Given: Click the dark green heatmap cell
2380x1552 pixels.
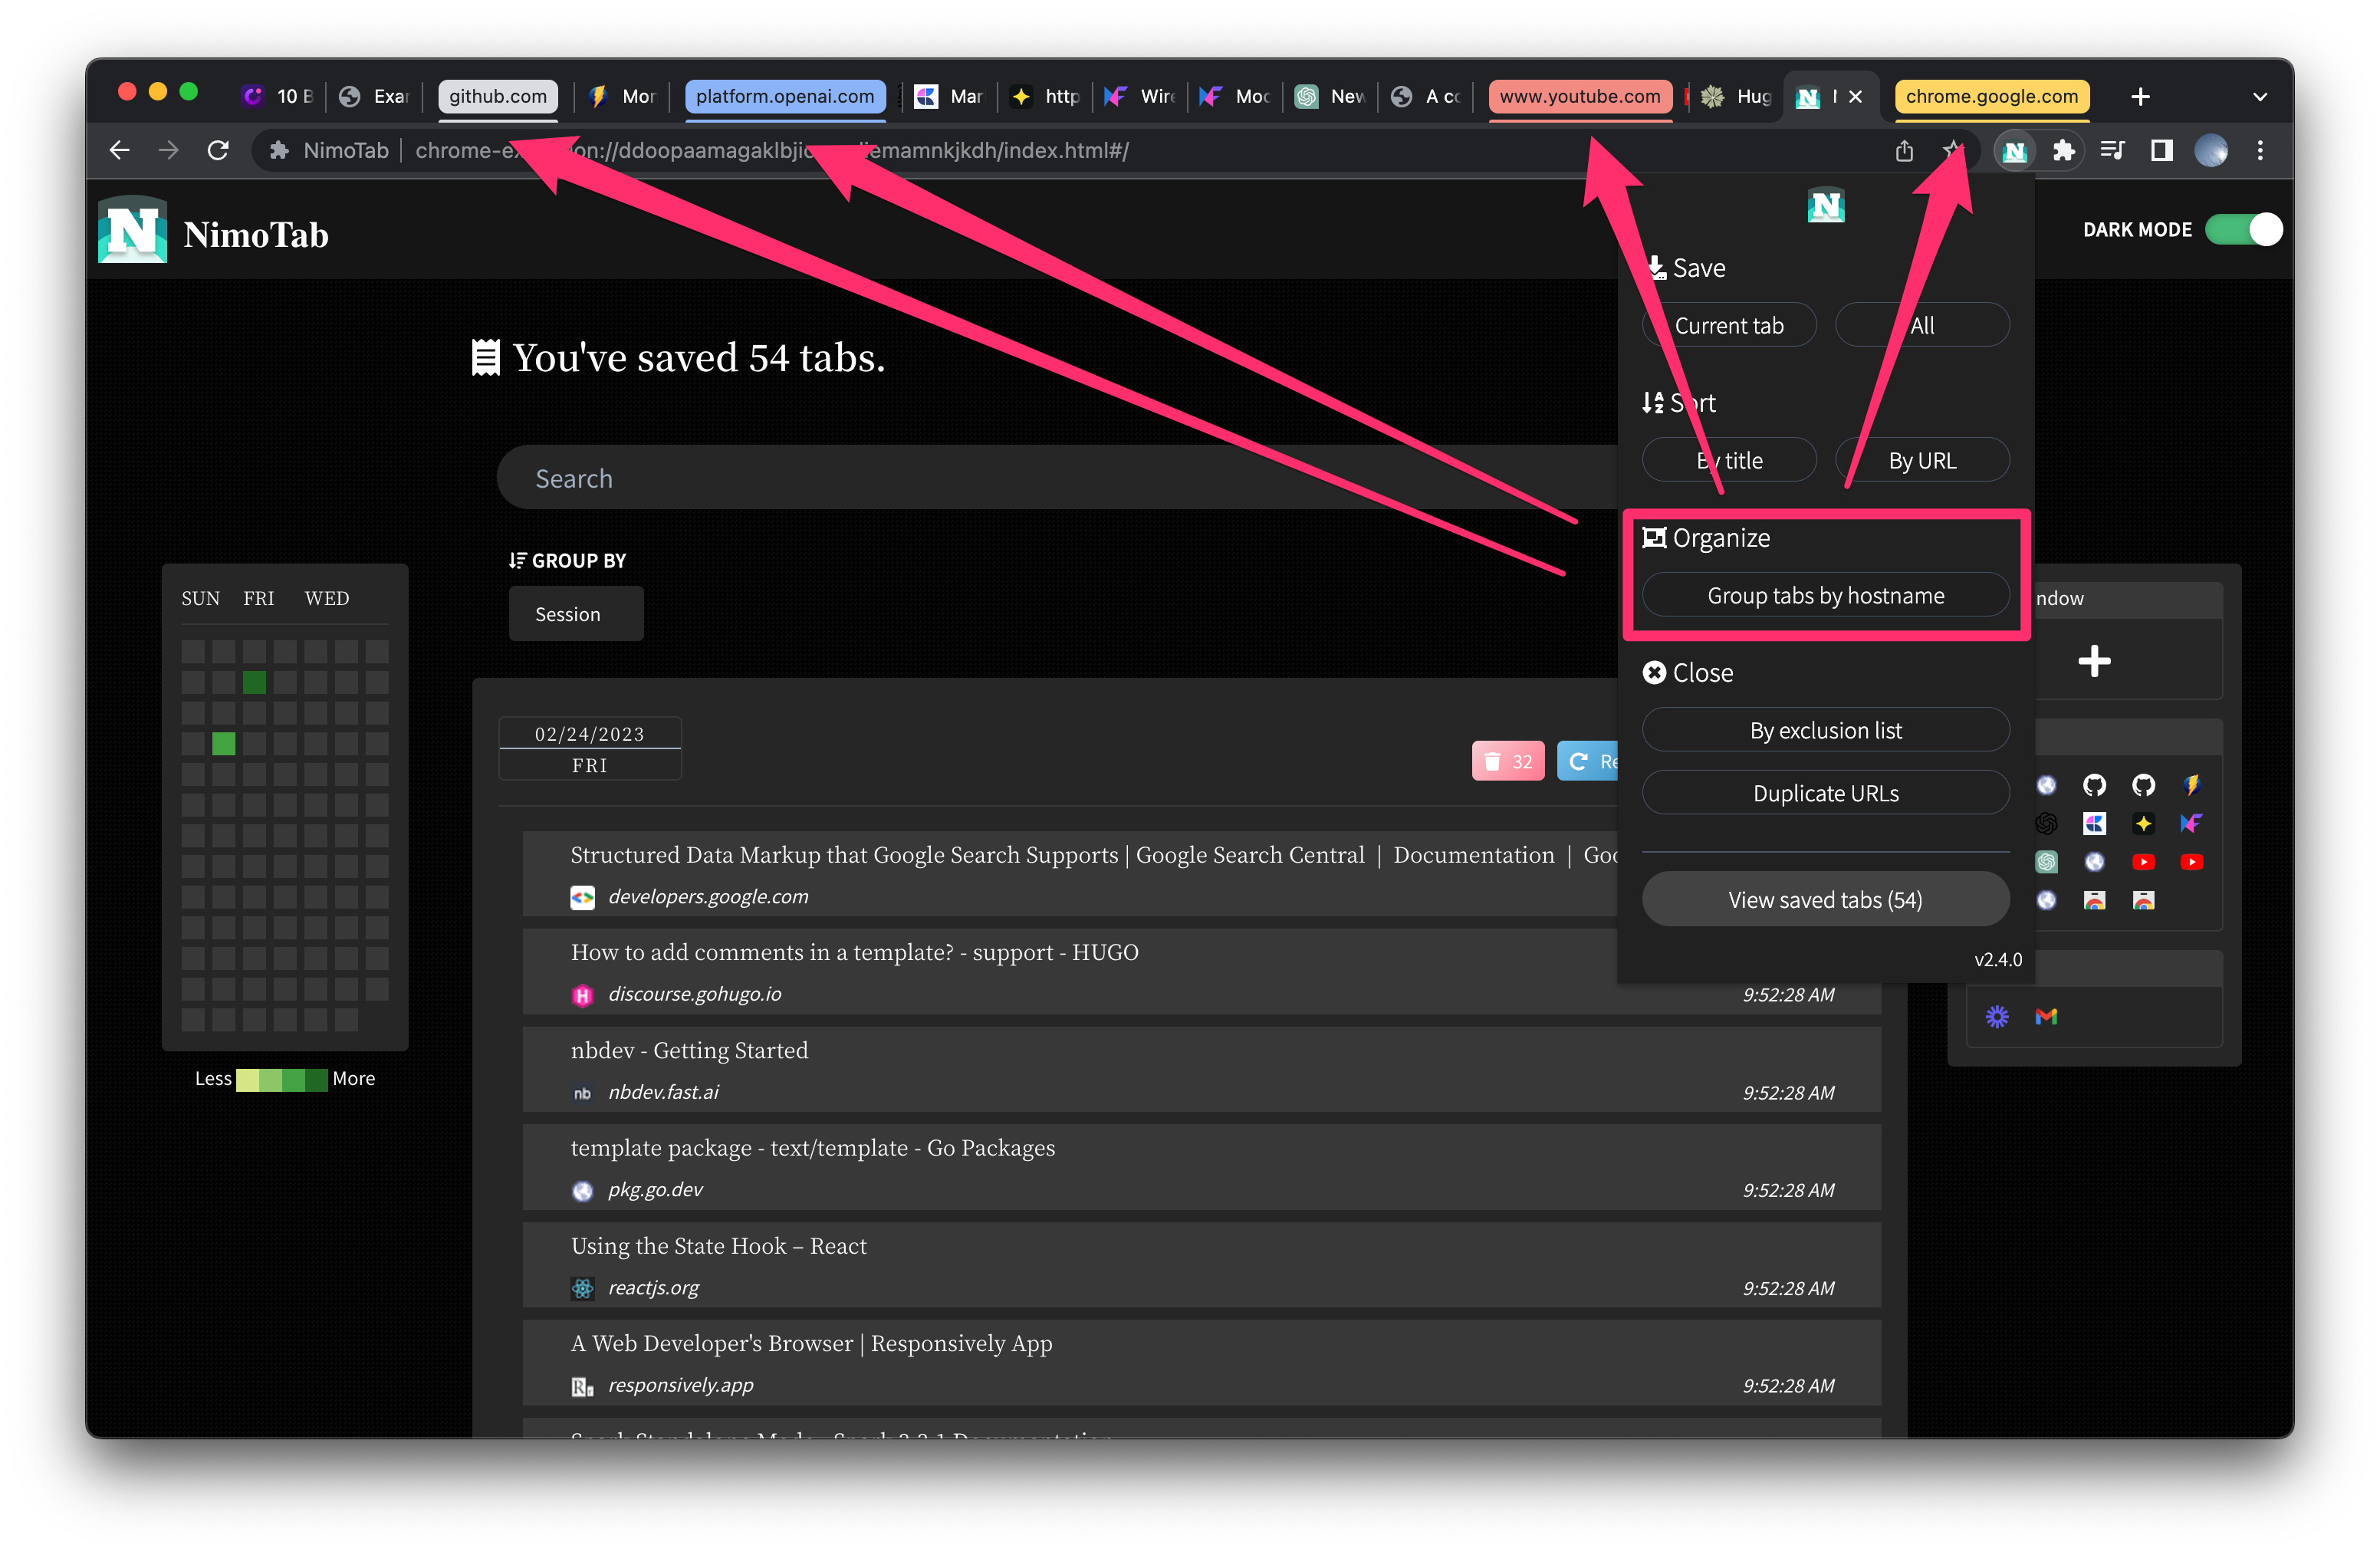Looking at the screenshot, I should 254,683.
